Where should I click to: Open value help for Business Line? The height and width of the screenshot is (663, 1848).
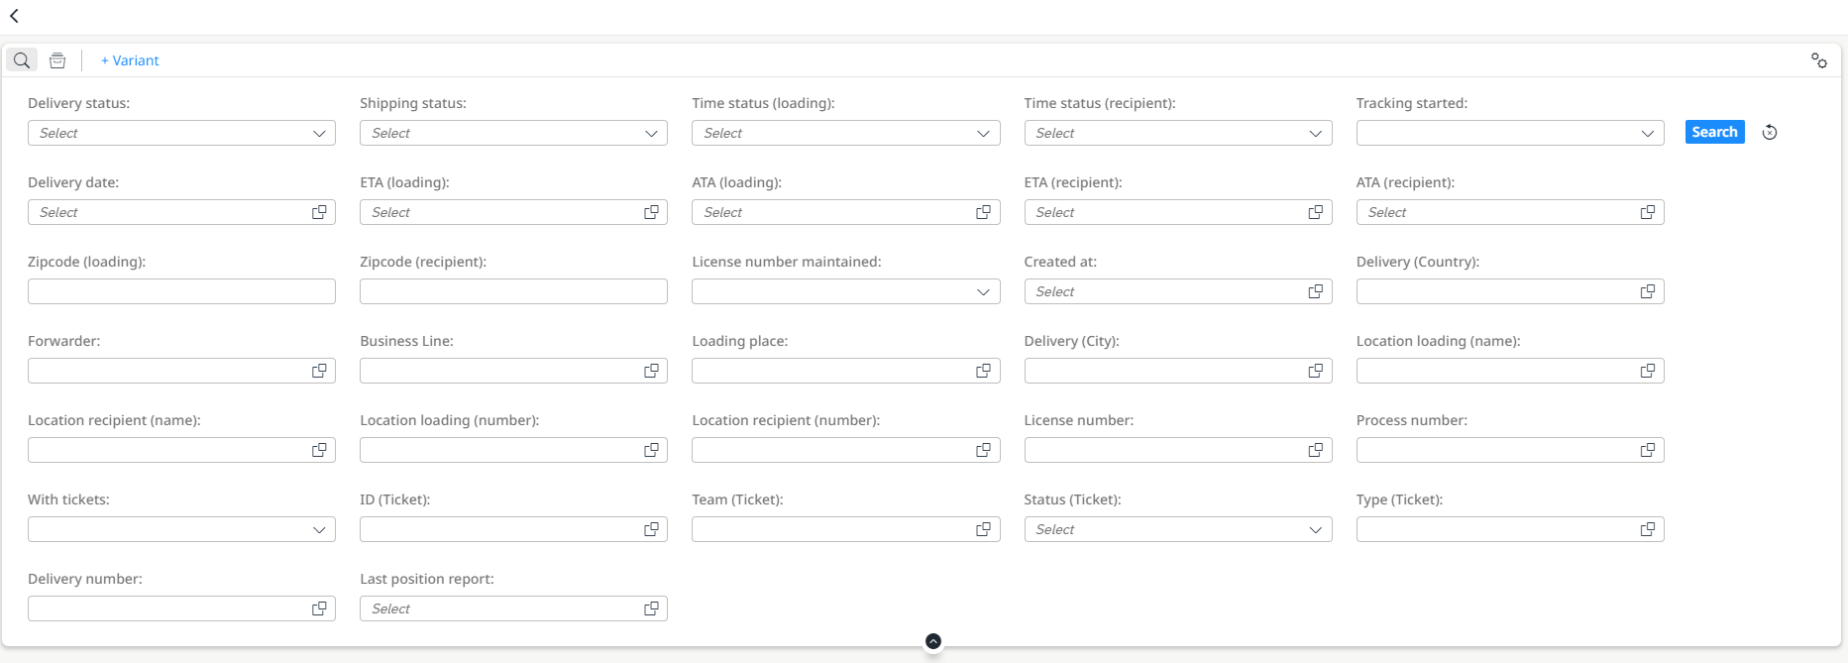click(x=651, y=371)
